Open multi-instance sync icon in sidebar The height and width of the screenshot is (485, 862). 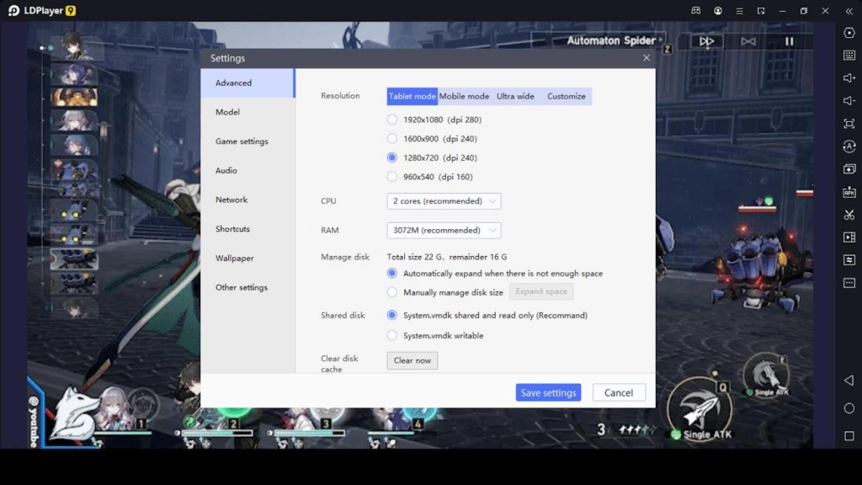(x=849, y=168)
